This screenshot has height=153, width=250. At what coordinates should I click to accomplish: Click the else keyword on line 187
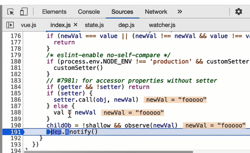[x=60, y=106]
